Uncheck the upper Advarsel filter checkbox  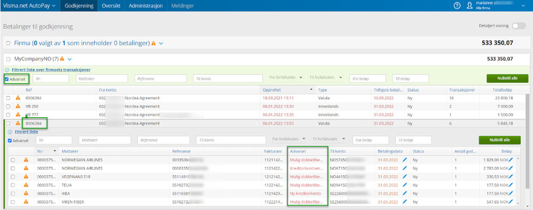(7, 79)
